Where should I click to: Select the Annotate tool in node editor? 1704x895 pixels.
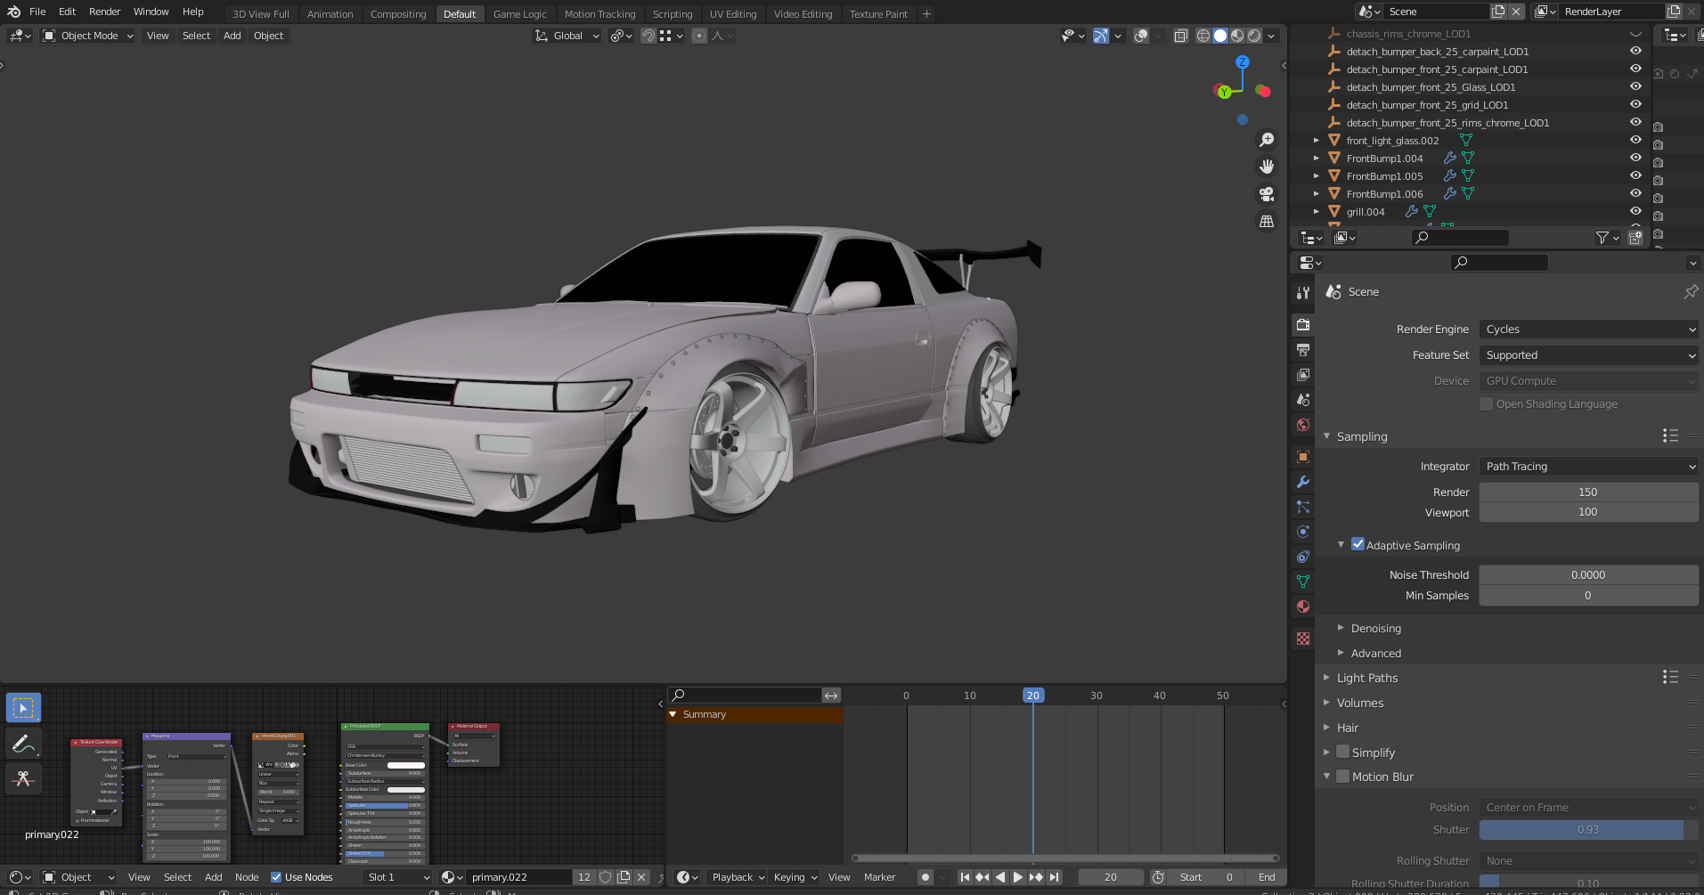[23, 744]
